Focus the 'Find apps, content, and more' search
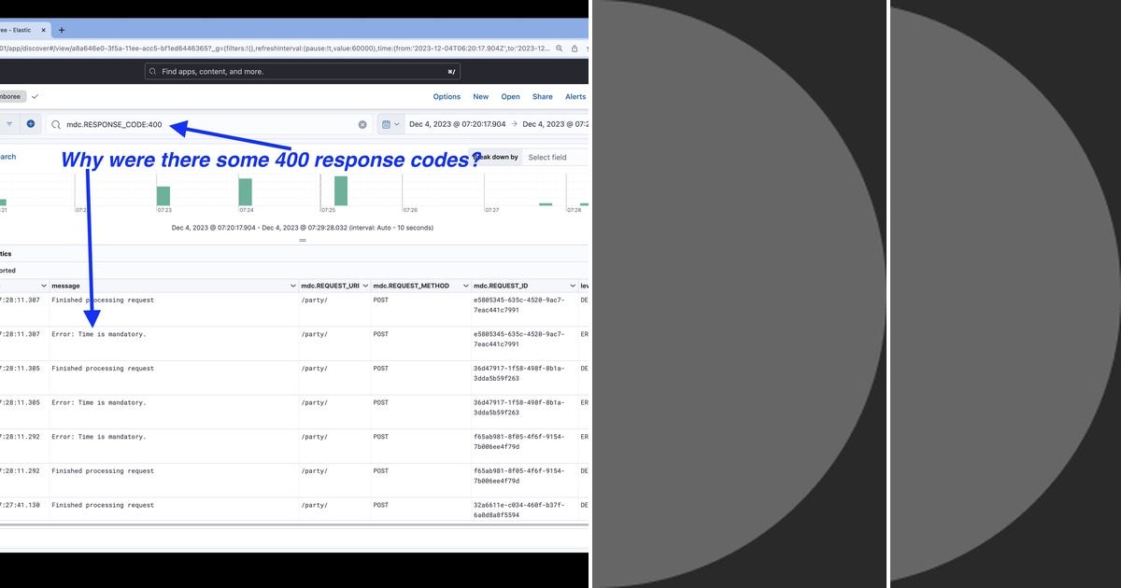The height and width of the screenshot is (588, 1121). point(304,71)
